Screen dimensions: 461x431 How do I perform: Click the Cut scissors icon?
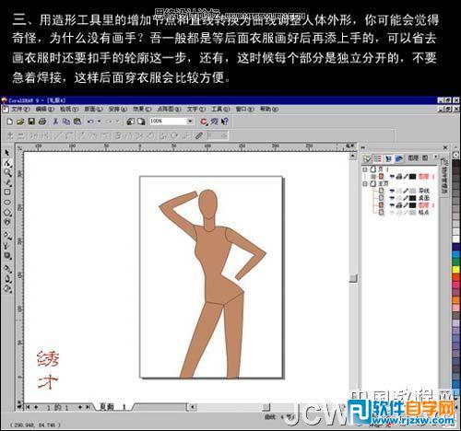tap(55, 122)
